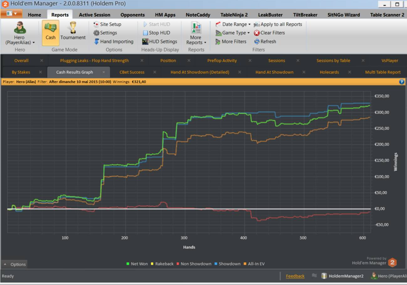Switch to the Reports ribbon tab
The height and width of the screenshot is (285, 407).
click(60, 15)
